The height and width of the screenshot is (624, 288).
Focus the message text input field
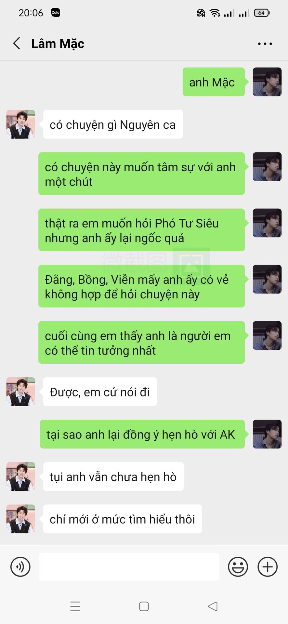tap(129, 567)
